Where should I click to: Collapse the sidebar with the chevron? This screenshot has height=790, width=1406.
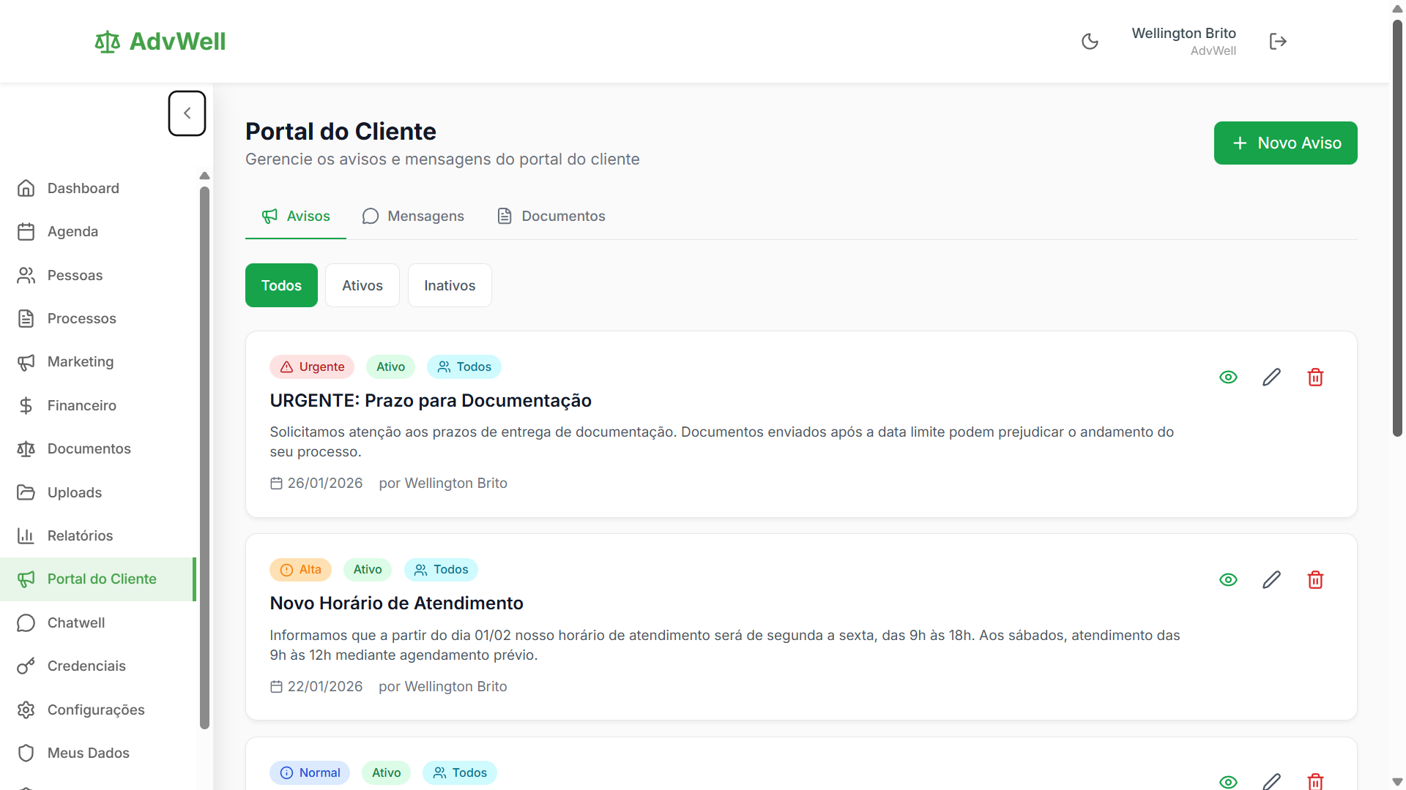(x=187, y=113)
